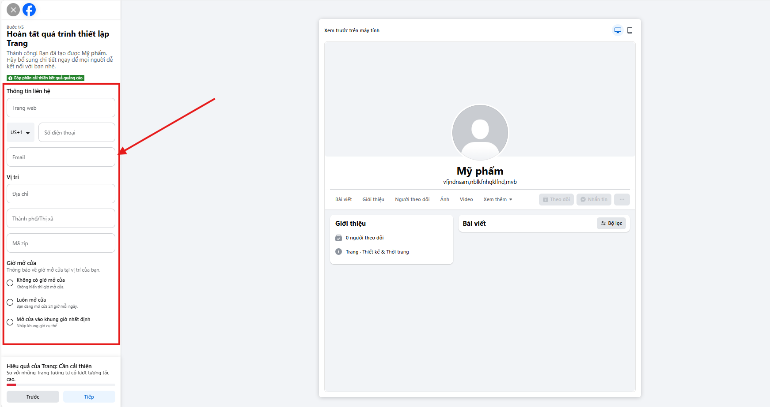Click the Trang web input field
770x407 pixels.
coord(61,108)
